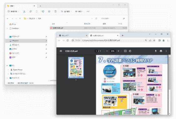The image size is (176, 119).
Task: Bookmark this page with the star icon
Action: [x=154, y=40]
